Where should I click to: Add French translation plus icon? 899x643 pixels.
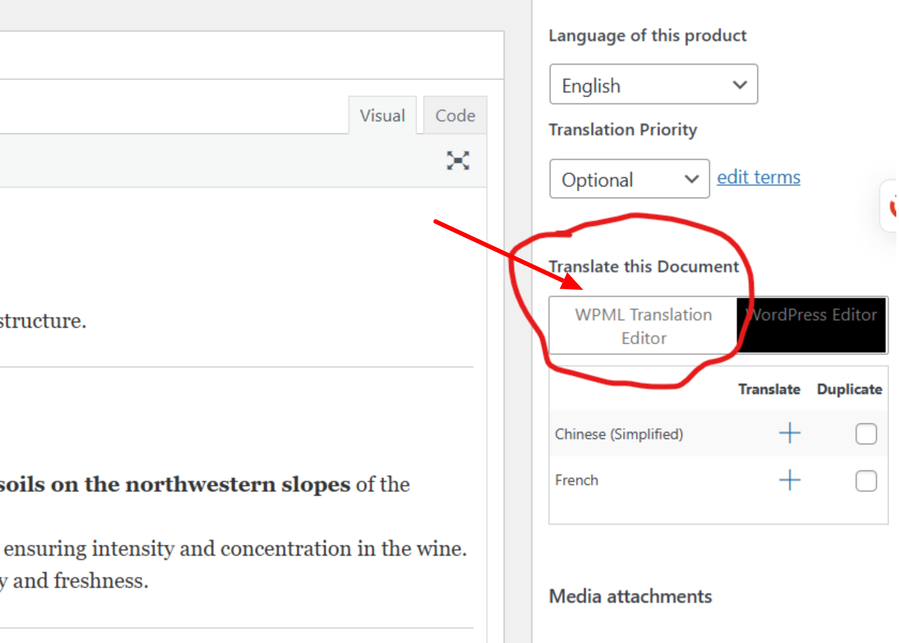point(790,480)
